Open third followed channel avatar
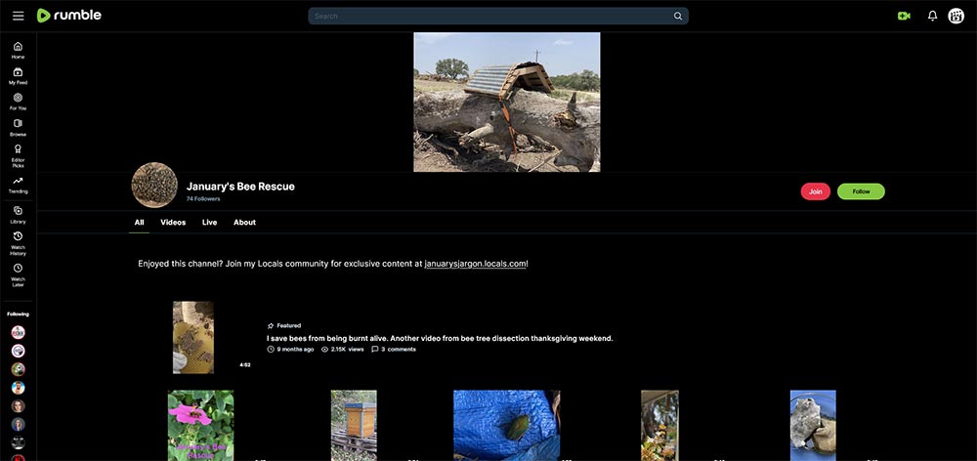 pos(18,369)
